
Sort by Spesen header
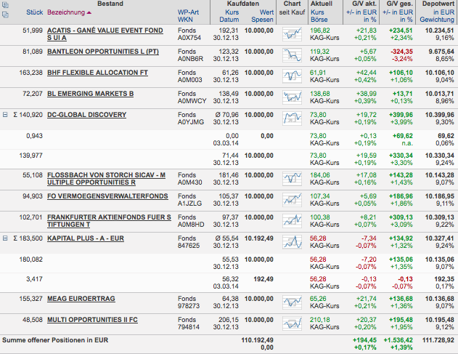[x=262, y=20]
